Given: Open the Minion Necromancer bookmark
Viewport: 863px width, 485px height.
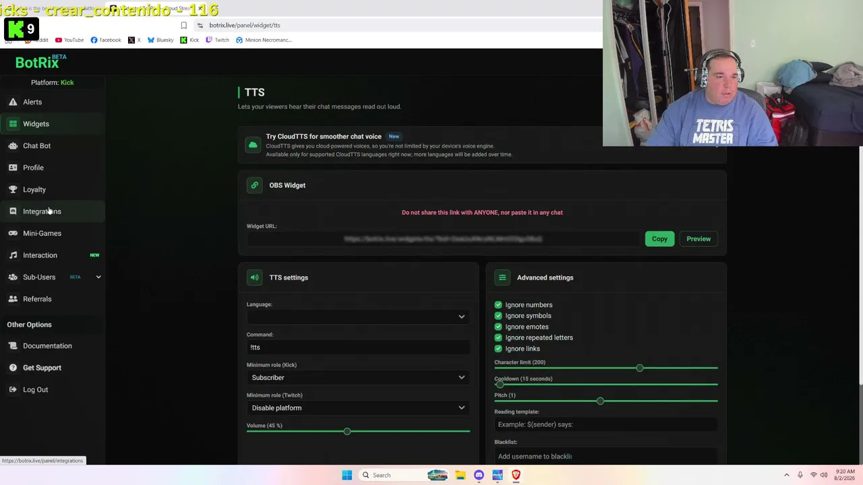Looking at the screenshot, I should pyautogui.click(x=264, y=40).
